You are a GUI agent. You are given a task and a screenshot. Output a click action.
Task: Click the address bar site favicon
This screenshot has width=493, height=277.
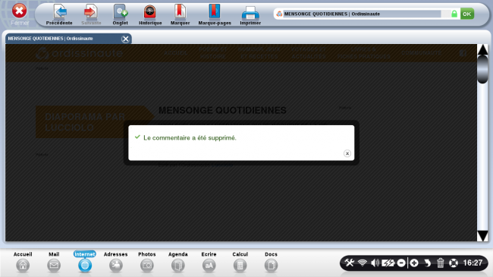(279, 14)
